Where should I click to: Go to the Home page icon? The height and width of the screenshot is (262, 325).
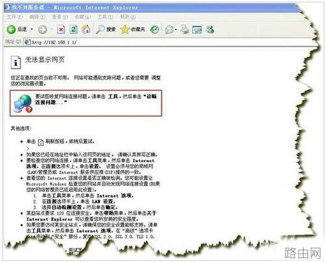click(86, 29)
